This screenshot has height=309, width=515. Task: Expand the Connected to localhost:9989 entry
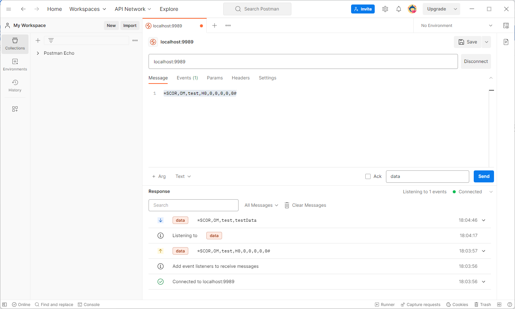483,282
